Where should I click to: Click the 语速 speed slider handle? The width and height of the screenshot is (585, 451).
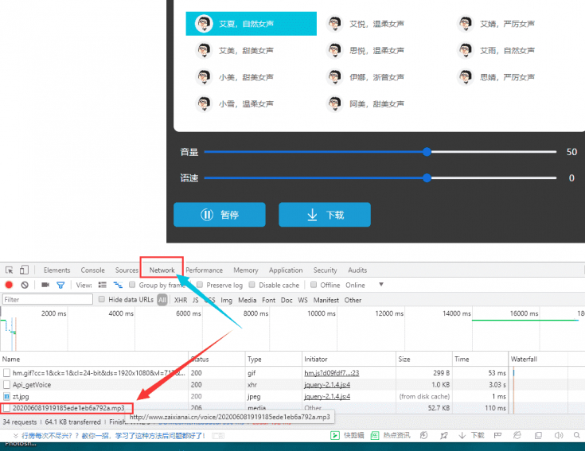coord(427,178)
